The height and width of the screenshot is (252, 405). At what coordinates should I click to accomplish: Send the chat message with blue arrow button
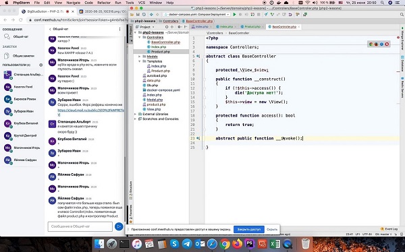point(119,226)
